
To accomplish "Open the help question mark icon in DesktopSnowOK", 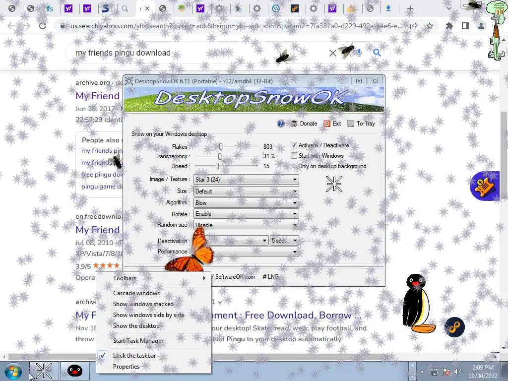I will [x=281, y=124].
